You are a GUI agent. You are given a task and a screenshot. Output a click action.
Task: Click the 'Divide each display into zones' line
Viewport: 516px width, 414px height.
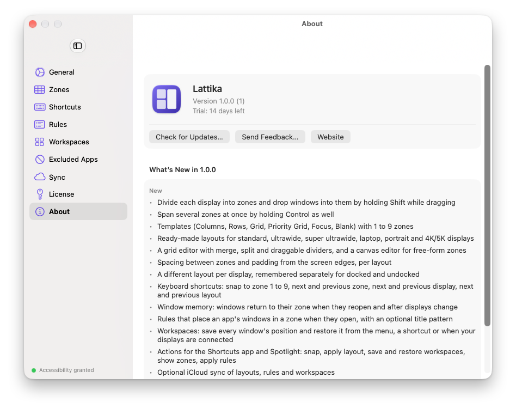click(306, 203)
